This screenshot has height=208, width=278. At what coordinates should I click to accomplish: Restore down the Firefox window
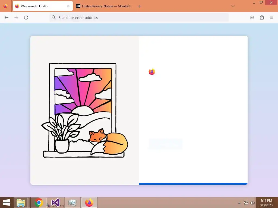coord(261,2)
